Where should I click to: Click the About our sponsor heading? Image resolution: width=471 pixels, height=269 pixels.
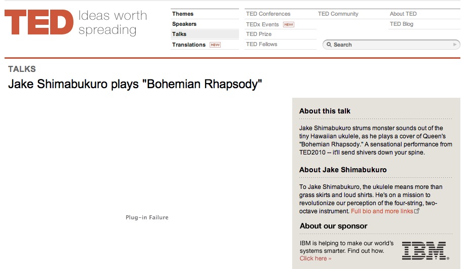click(333, 226)
